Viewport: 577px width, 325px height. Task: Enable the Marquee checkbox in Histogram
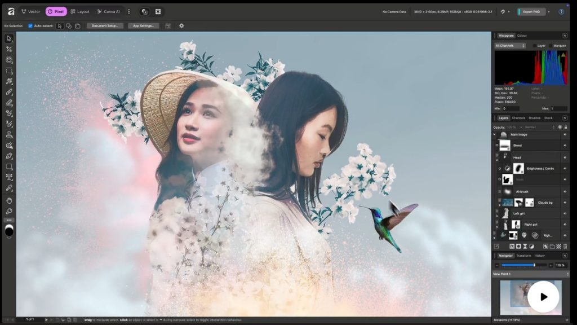551,46
